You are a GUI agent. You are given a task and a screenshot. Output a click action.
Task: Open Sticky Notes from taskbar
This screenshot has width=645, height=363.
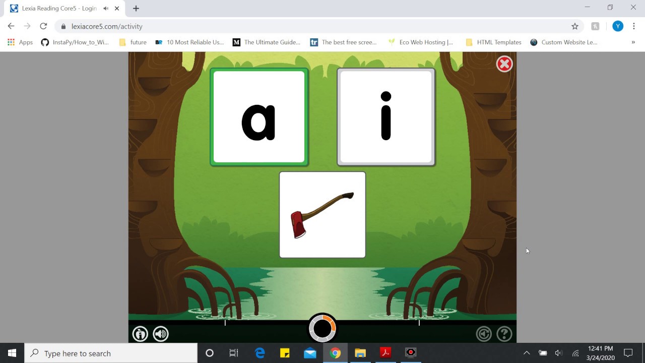coord(285,353)
